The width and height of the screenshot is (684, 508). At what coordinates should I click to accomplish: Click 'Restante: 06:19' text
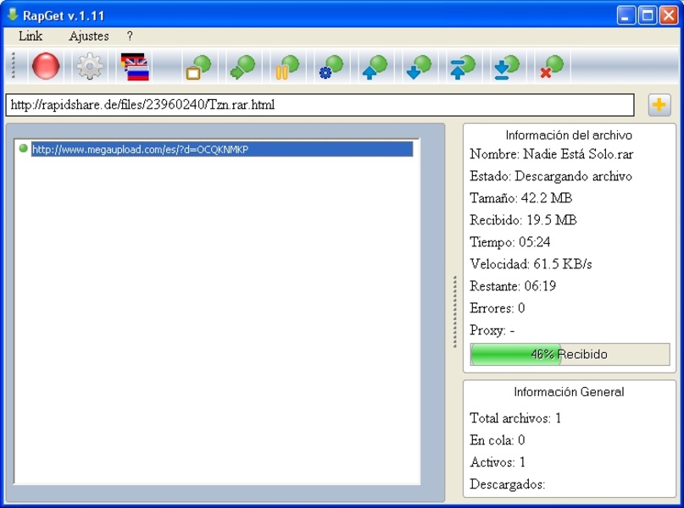click(x=513, y=286)
